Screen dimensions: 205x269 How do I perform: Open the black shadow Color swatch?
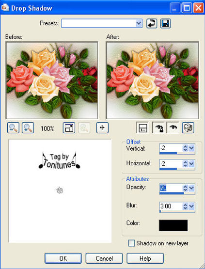[x=173, y=225]
